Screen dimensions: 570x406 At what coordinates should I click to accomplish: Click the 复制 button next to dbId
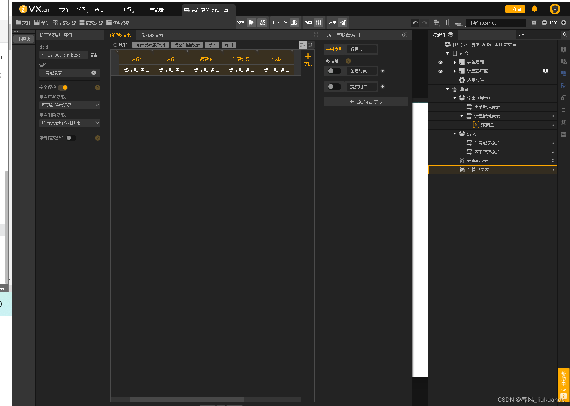[94, 55]
